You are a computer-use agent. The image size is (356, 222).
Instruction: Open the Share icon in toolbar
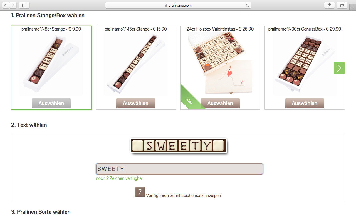(x=329, y=5)
